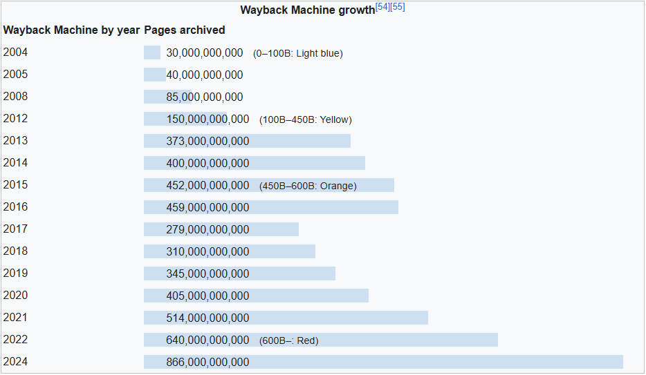The width and height of the screenshot is (646, 375).
Task: Click the "0–100B: Light blue" legend note
Action: 297,53
